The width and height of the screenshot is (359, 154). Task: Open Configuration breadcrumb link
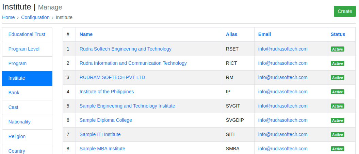[35, 17]
